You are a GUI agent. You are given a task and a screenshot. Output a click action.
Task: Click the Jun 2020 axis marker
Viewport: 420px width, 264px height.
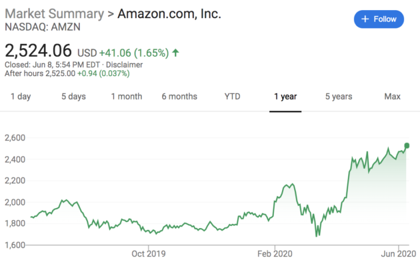[x=399, y=253]
